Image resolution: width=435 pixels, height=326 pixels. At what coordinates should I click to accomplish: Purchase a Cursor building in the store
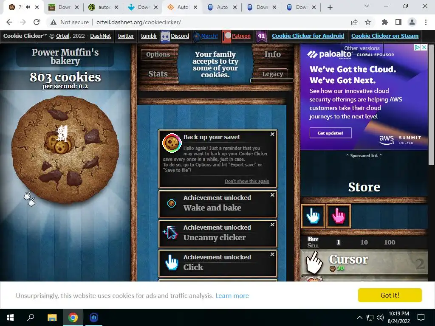click(364, 263)
